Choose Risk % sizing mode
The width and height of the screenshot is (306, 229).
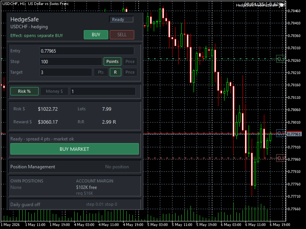(24, 91)
